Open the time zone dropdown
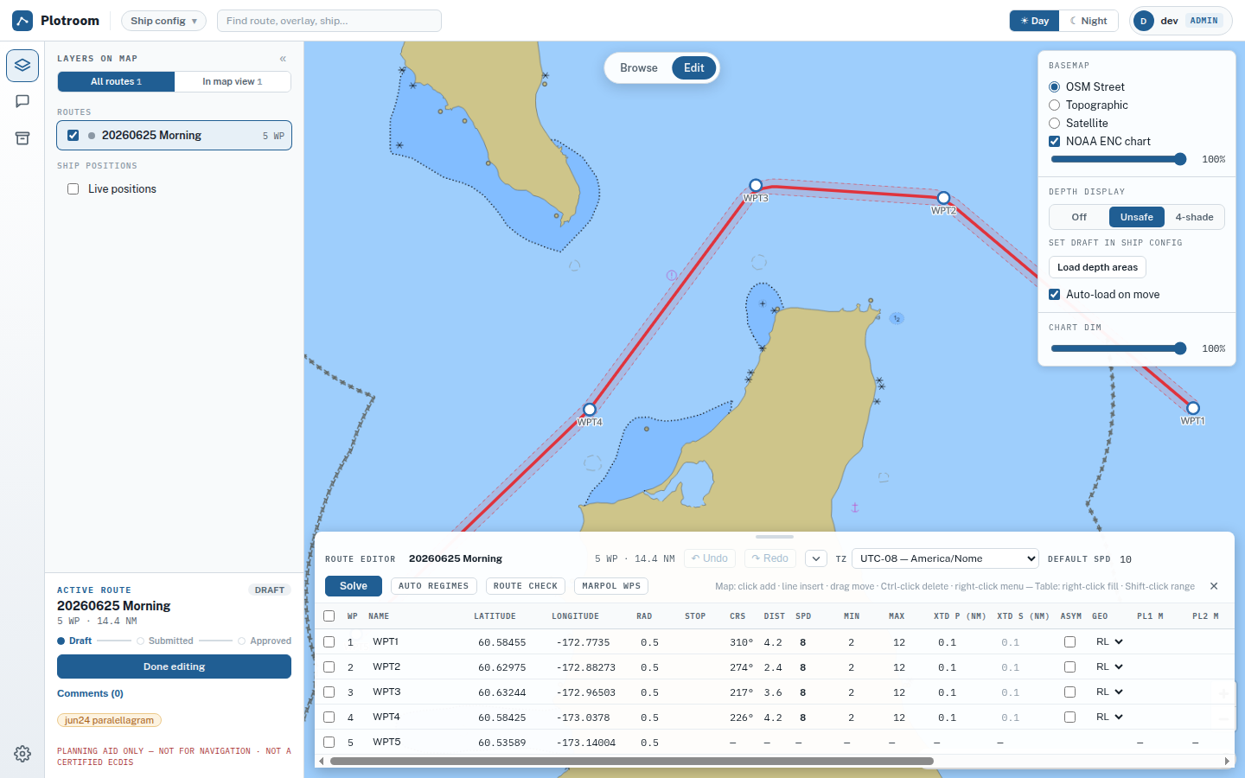Screen dimensions: 1245x778 point(945,558)
